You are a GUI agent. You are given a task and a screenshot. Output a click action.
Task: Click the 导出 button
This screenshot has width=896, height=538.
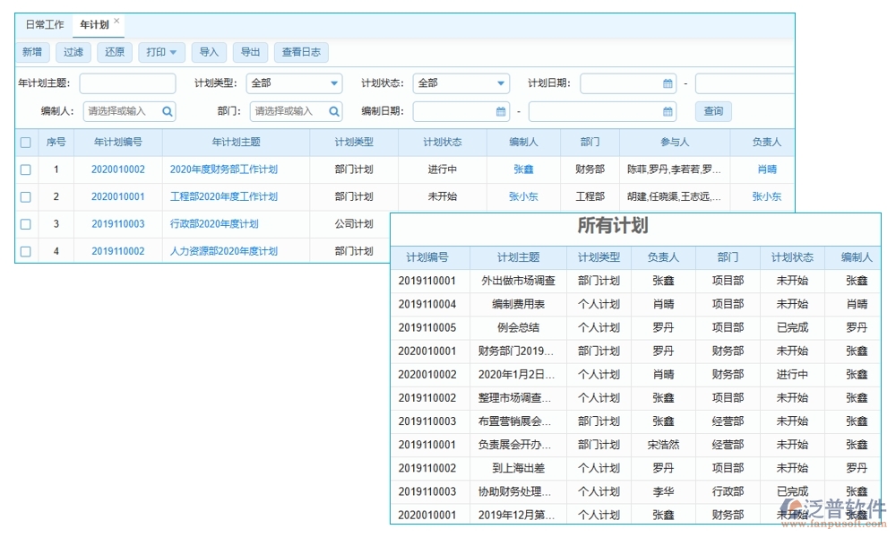pyautogui.click(x=250, y=52)
